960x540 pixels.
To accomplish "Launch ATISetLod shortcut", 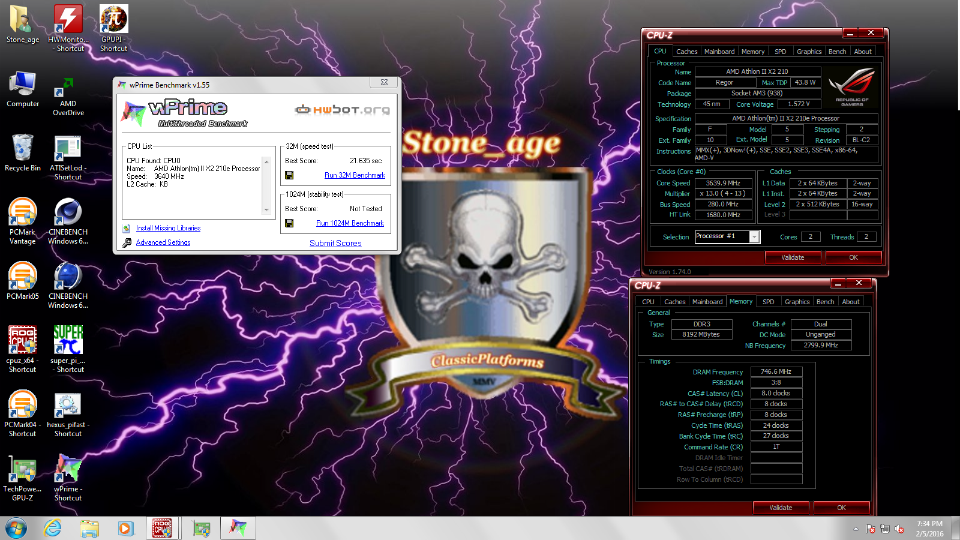I will coord(68,157).
